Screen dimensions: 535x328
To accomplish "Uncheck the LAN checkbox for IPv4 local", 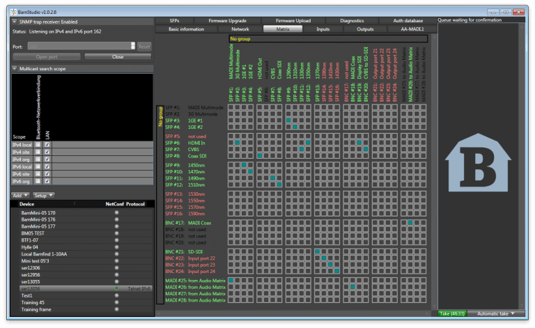I will coord(47,144).
